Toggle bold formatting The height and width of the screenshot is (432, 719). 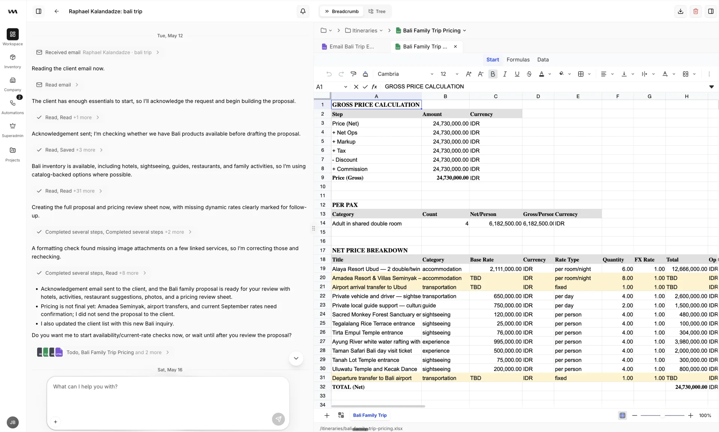pos(493,74)
